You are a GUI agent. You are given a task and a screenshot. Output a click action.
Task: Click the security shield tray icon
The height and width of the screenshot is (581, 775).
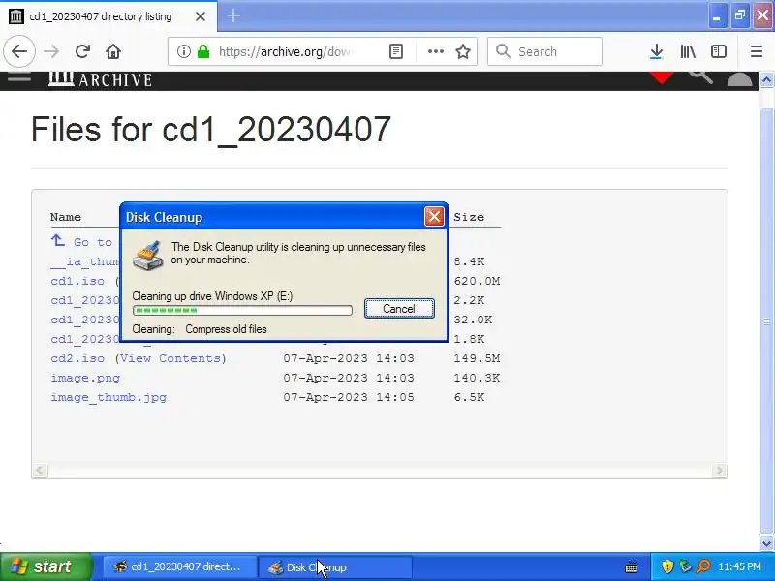coord(667,566)
